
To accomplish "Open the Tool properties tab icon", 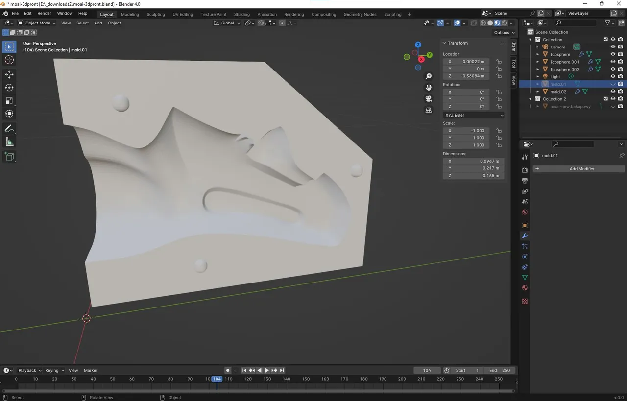I will [x=525, y=157].
